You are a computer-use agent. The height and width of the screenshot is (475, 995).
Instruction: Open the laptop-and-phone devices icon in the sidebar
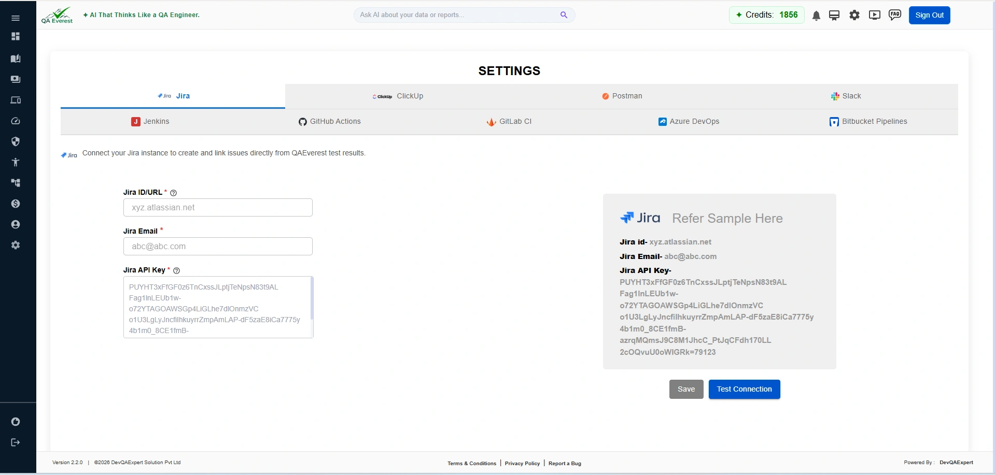point(16,100)
